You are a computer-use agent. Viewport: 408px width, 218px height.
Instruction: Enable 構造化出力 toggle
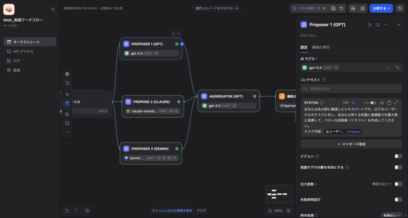pos(398,184)
